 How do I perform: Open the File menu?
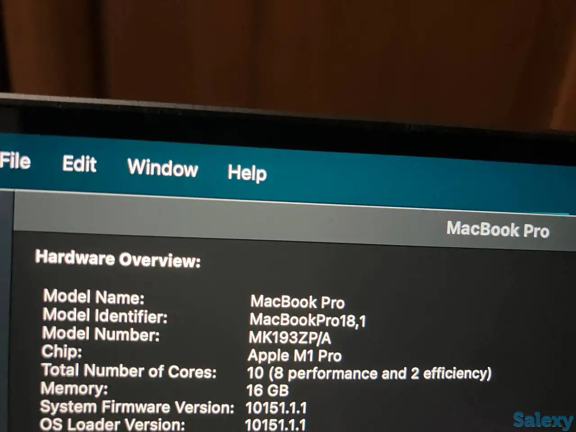coord(15,162)
